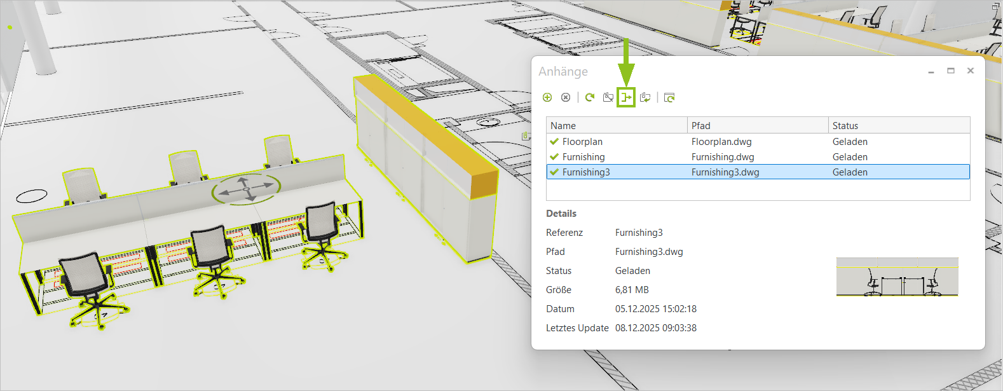Sort list by Pfad column header
This screenshot has width=1003, height=391.
pyautogui.click(x=758, y=125)
